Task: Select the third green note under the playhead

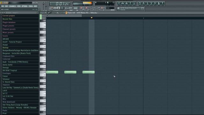Action: pyautogui.click(x=89, y=72)
